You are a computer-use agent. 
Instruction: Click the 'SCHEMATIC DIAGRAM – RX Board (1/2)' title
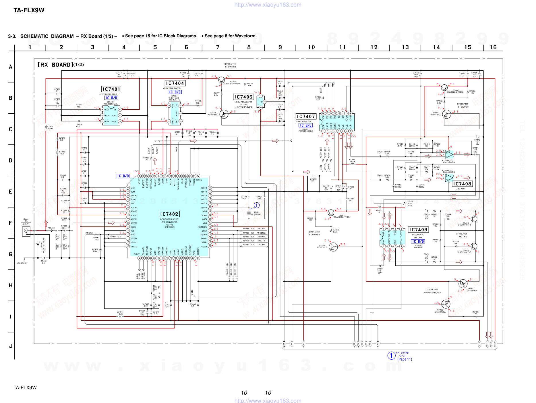pos(69,36)
